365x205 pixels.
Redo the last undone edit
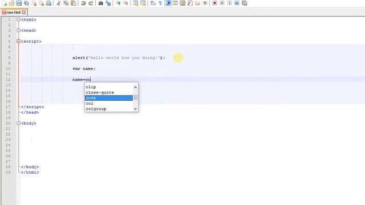(x=91, y=3)
